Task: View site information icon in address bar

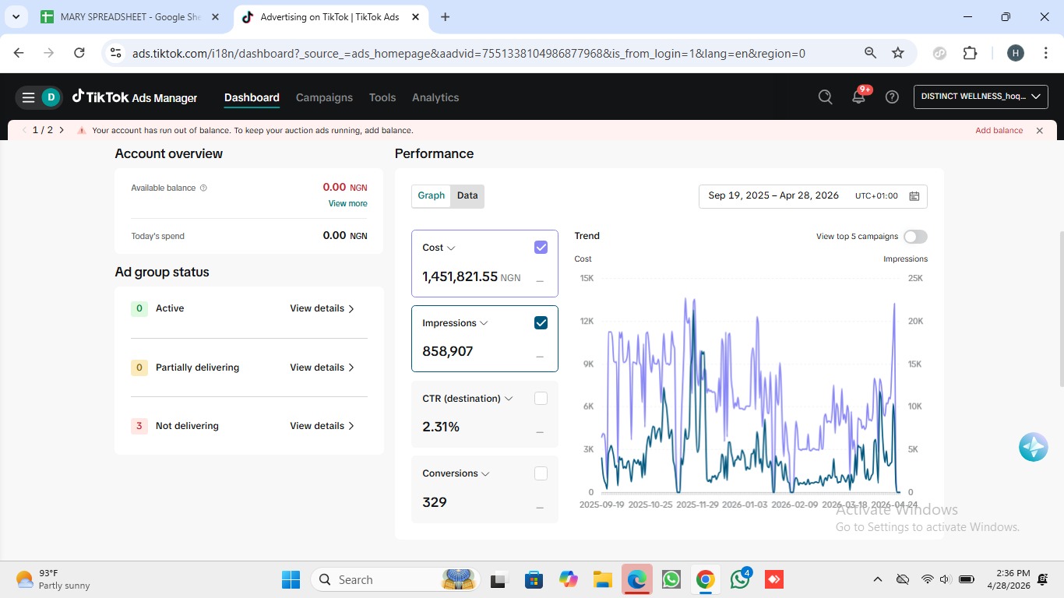Action: click(116, 53)
